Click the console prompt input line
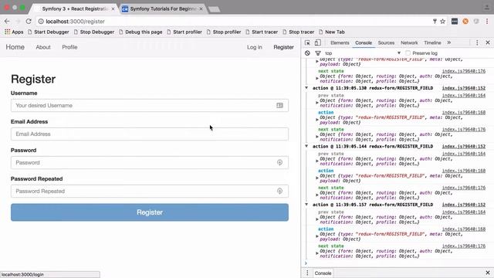Image resolution: width=494 pixels, height=278 pixels. [397, 263]
